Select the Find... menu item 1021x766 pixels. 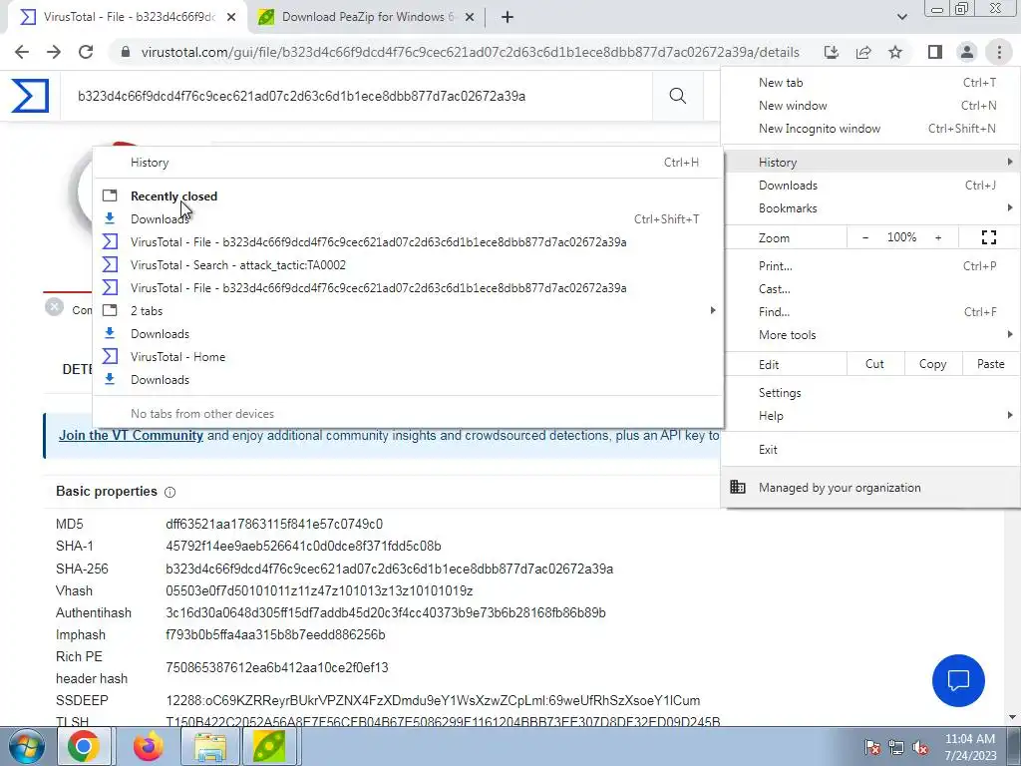coord(870,312)
